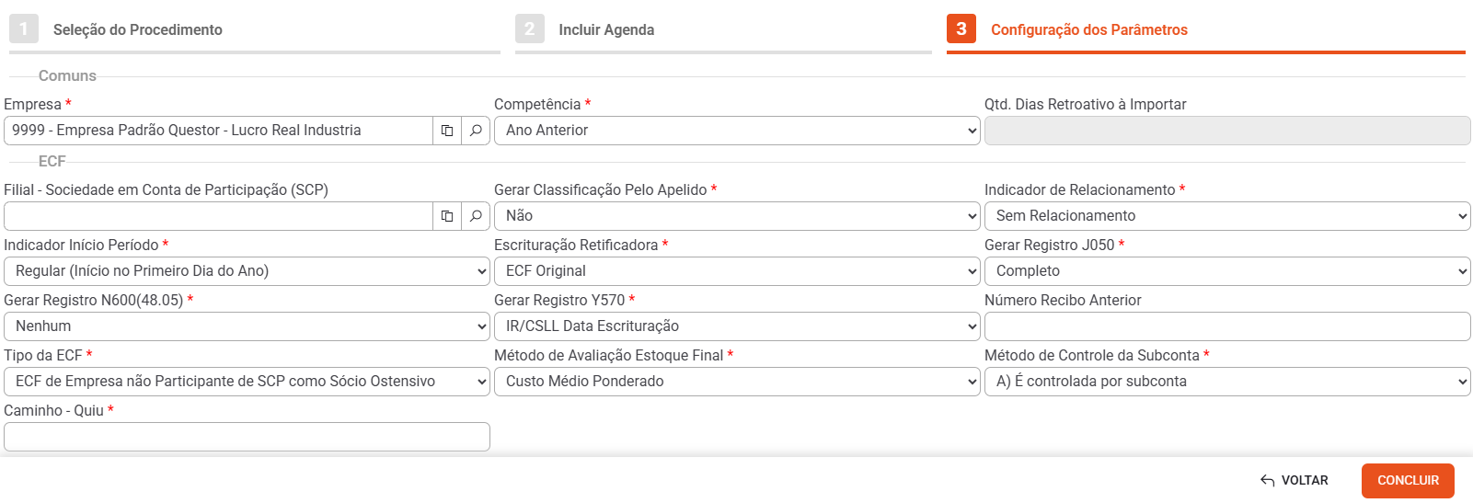Screen dimensions: 1473x503
Task: Click the search magnifier icon in the Filial SCP field
Action: [476, 216]
